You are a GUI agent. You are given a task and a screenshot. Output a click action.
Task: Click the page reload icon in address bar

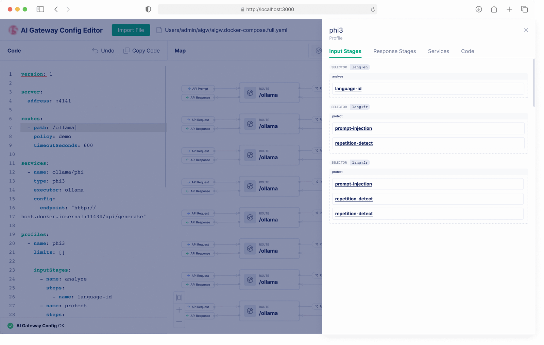click(373, 10)
